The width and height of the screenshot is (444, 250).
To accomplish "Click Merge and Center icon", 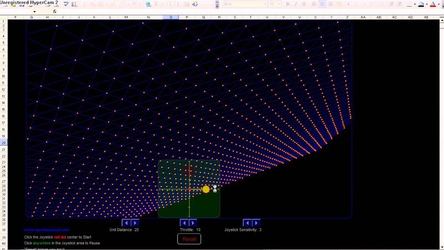I will 339,4.
